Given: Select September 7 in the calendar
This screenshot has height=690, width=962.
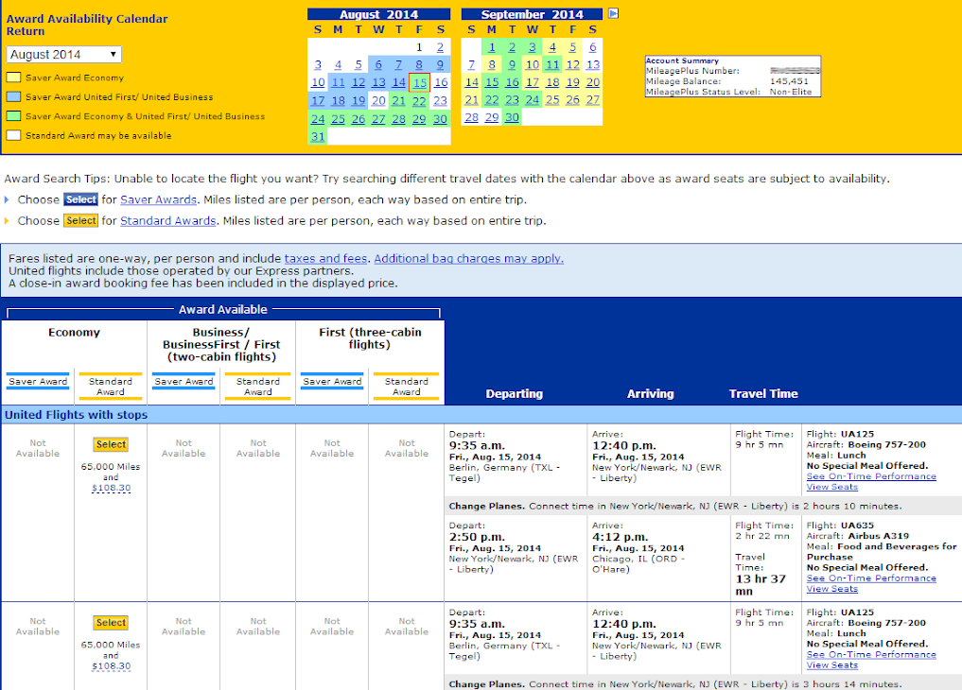Looking at the screenshot, I should click(x=471, y=65).
